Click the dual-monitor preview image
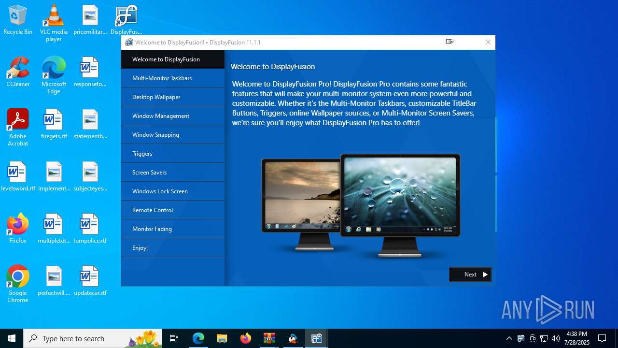The image size is (618, 348). click(x=361, y=206)
